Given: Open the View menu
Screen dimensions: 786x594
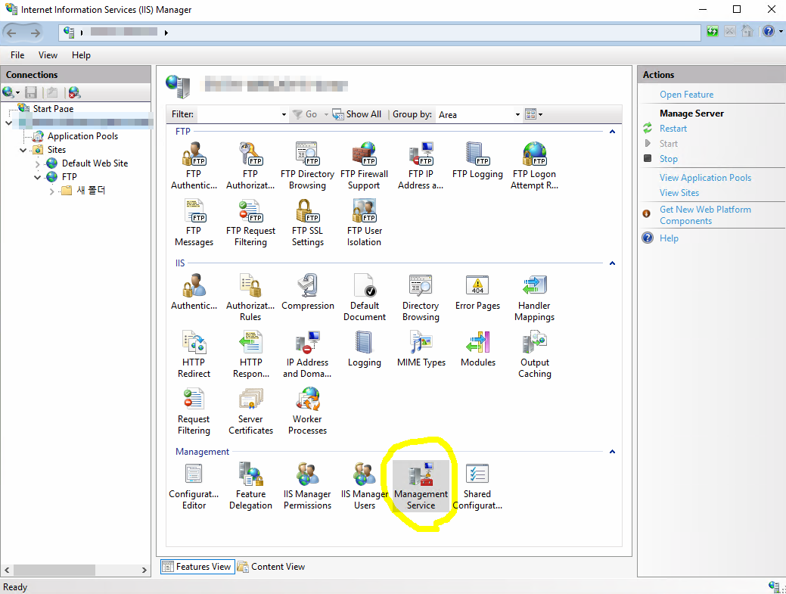Looking at the screenshot, I should click(x=48, y=55).
